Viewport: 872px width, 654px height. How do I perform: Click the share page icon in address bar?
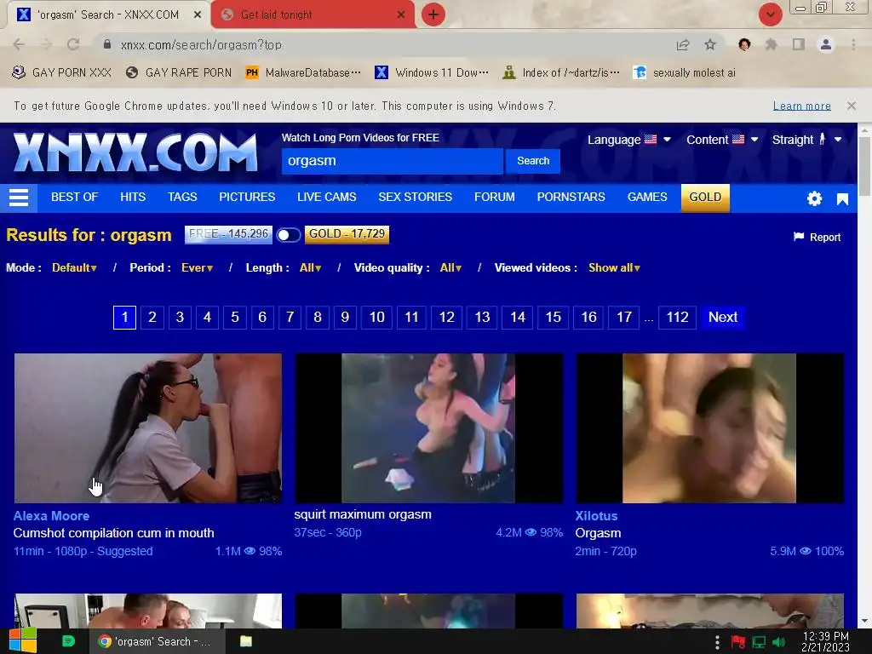coord(683,45)
